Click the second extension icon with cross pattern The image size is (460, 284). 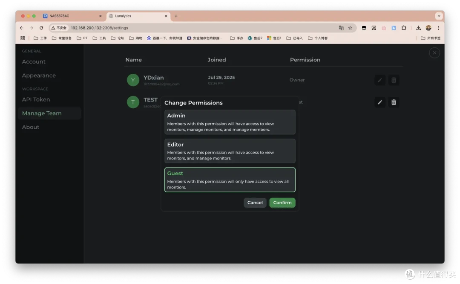374,28
